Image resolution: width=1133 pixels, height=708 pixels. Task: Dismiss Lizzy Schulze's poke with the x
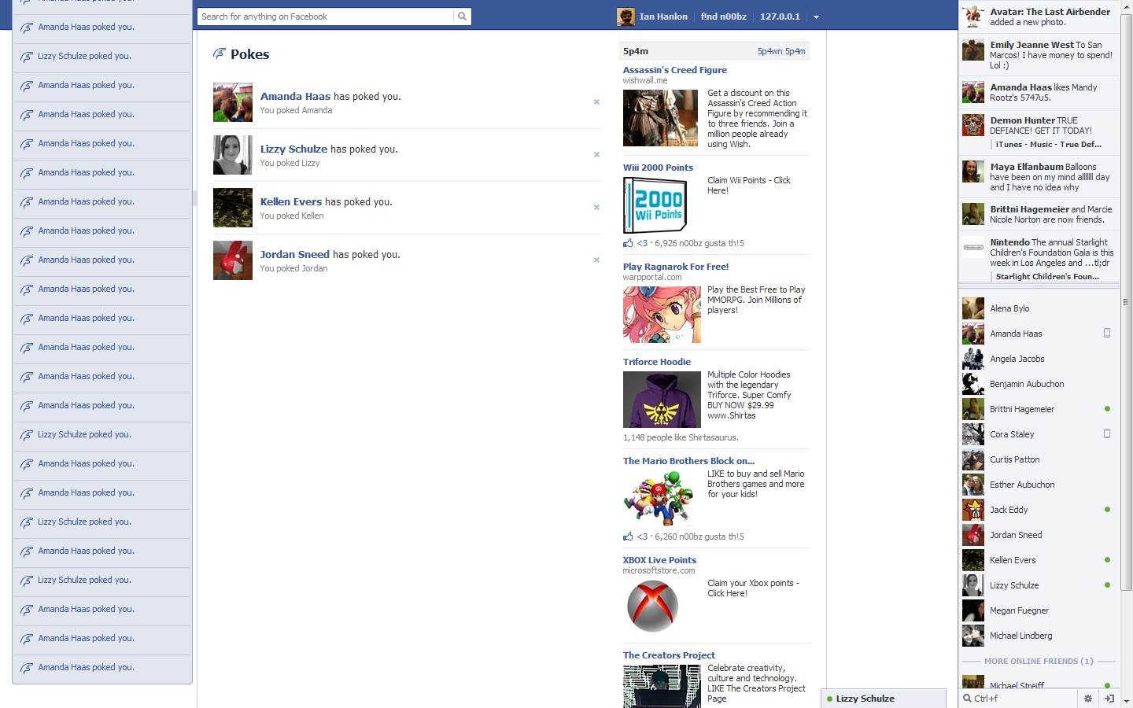pos(596,154)
